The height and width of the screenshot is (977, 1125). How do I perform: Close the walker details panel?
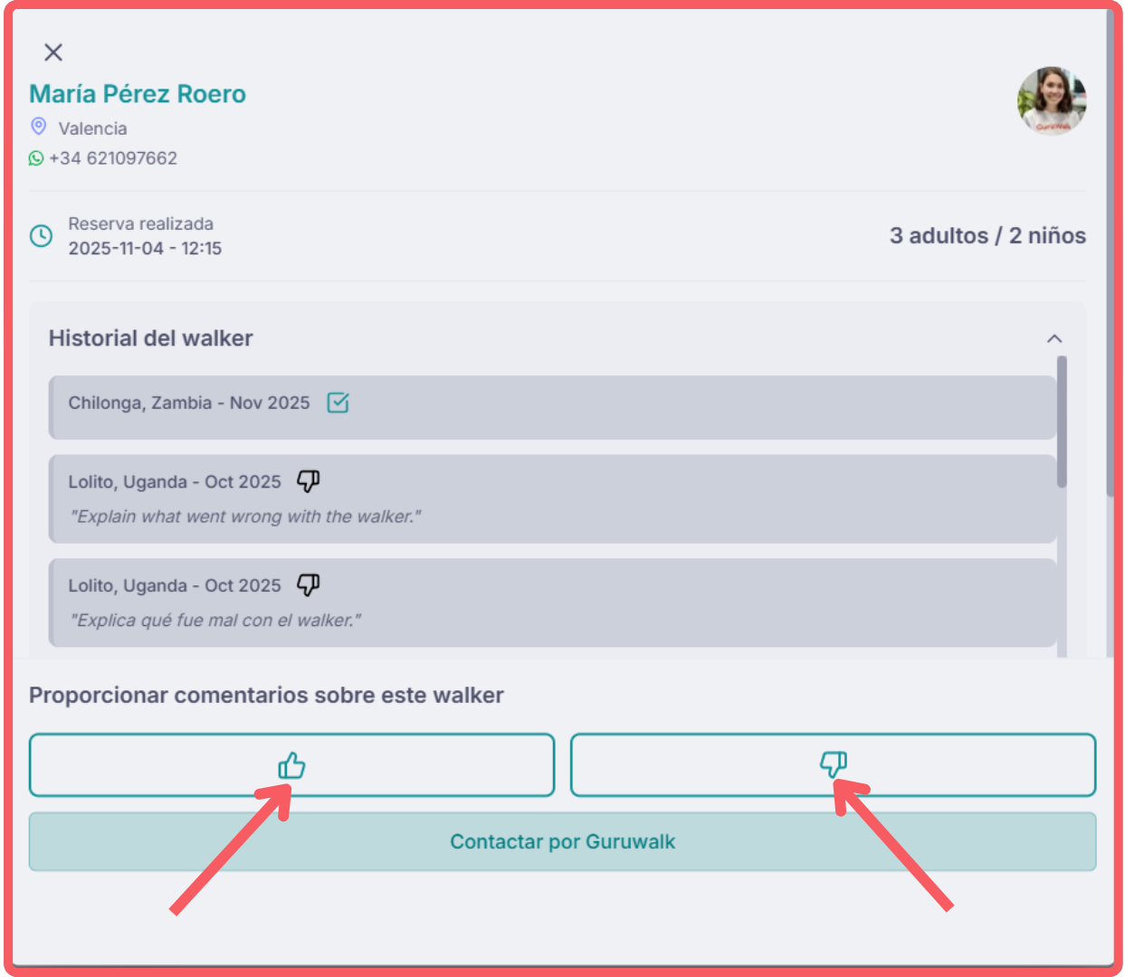[53, 52]
